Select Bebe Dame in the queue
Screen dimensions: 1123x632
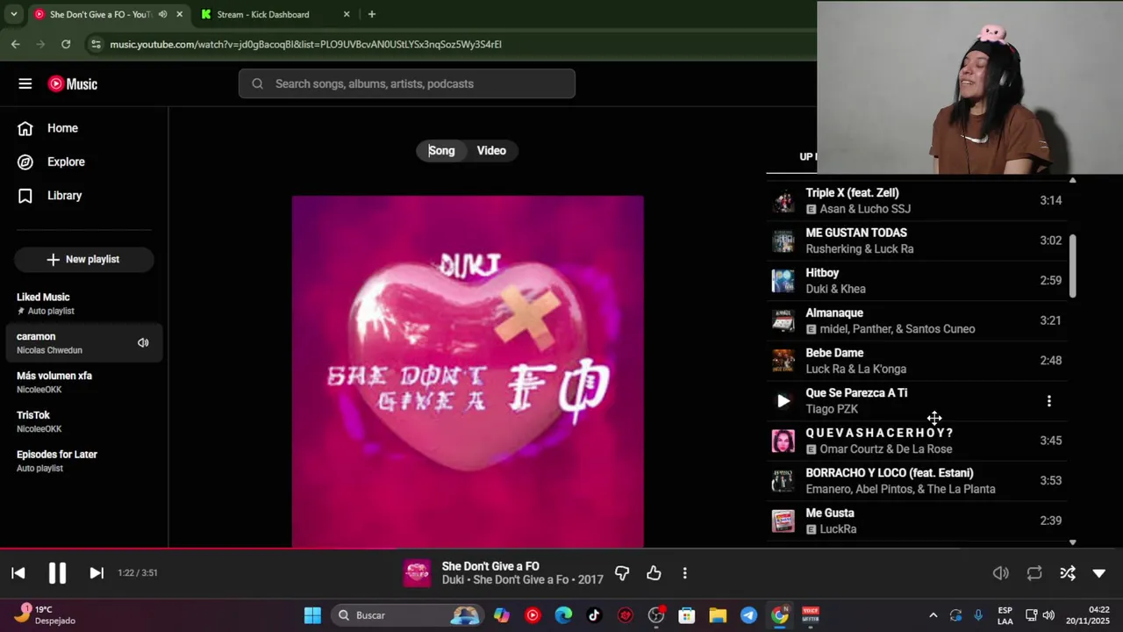(917, 361)
